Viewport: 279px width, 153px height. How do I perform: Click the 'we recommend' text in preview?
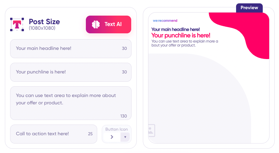[165, 21]
